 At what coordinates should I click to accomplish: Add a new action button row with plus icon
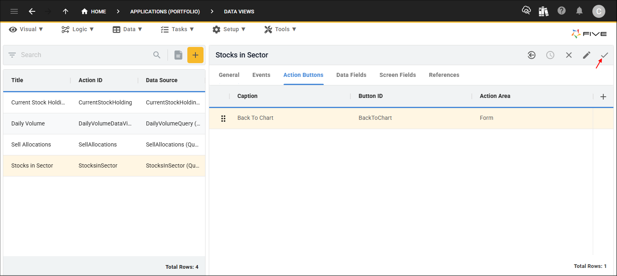603,96
